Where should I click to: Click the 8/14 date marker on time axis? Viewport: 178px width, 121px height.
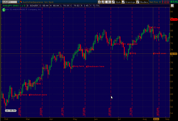(x=156, y=119)
